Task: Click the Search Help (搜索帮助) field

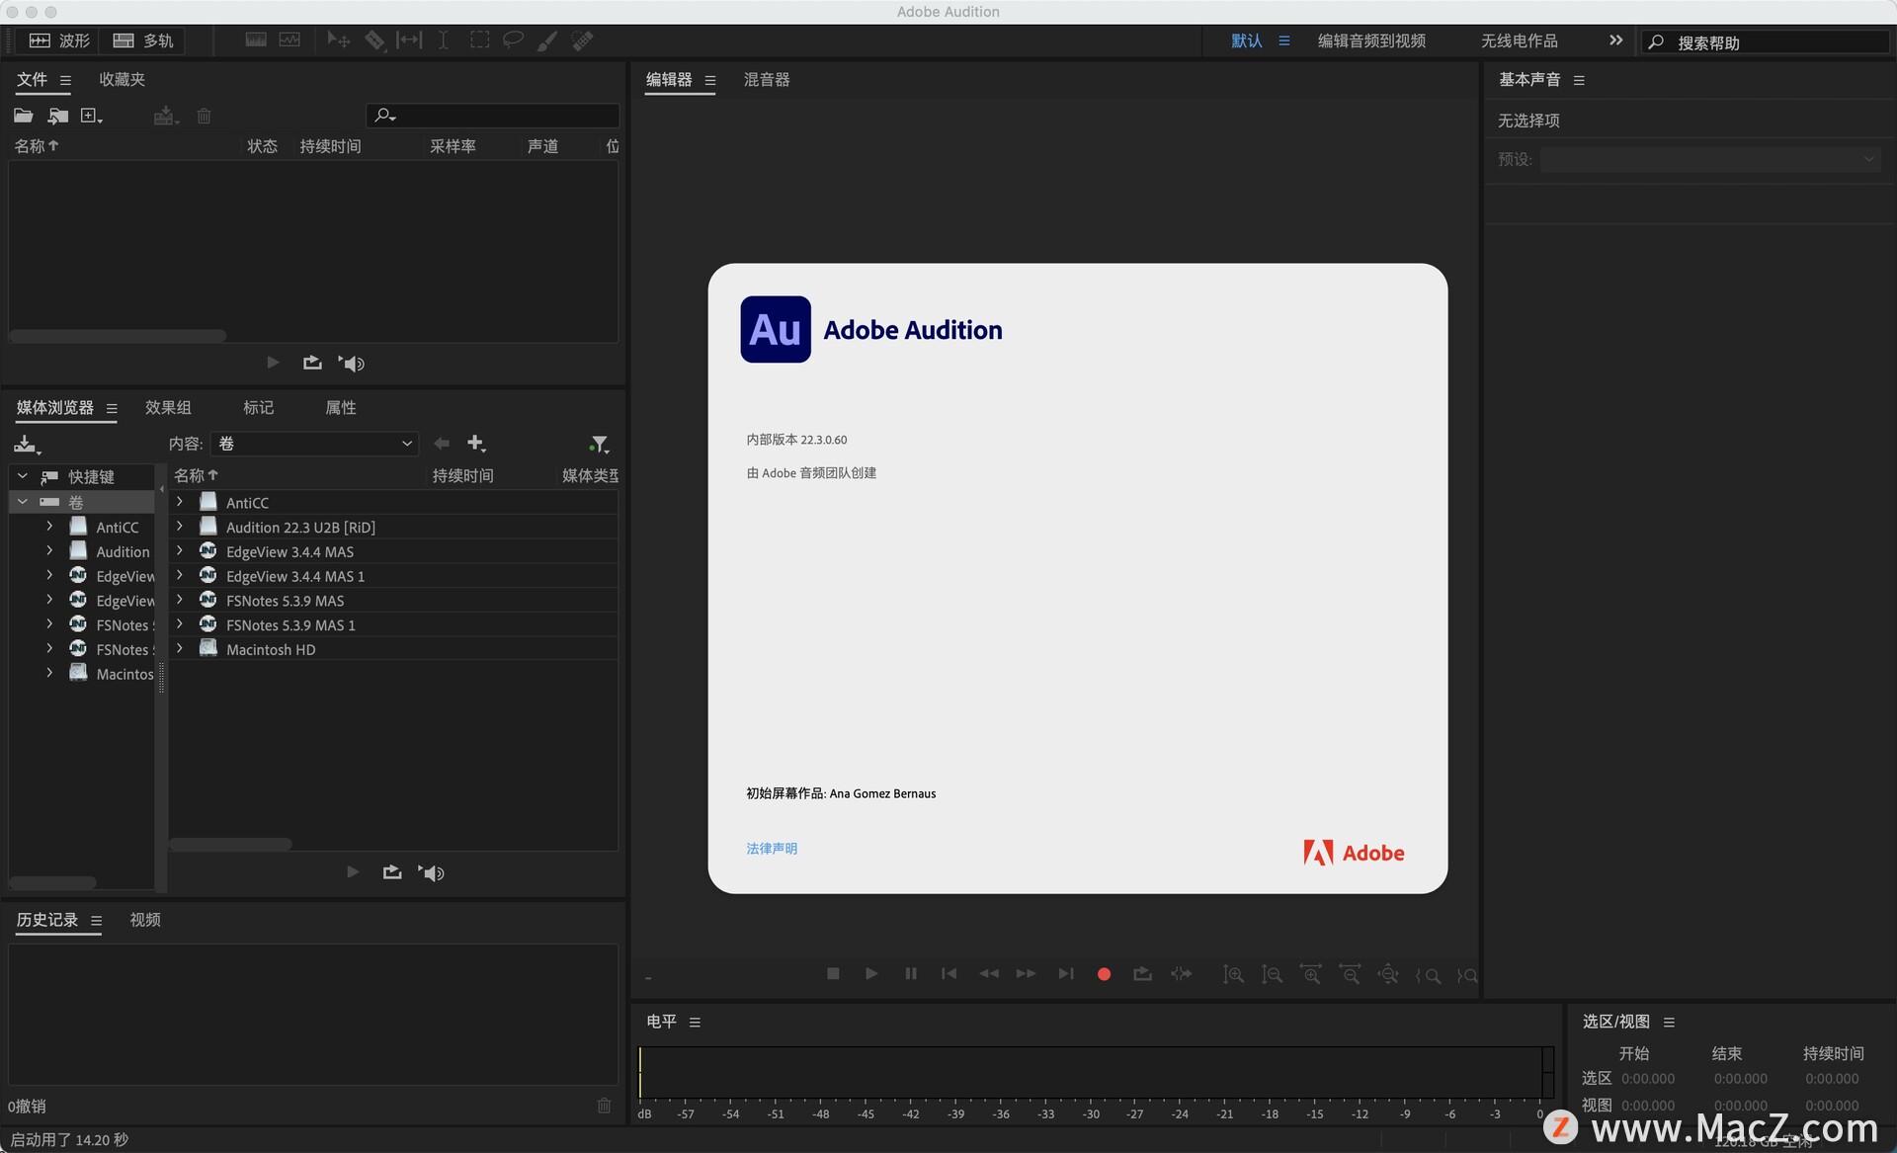Action: 1766,41
